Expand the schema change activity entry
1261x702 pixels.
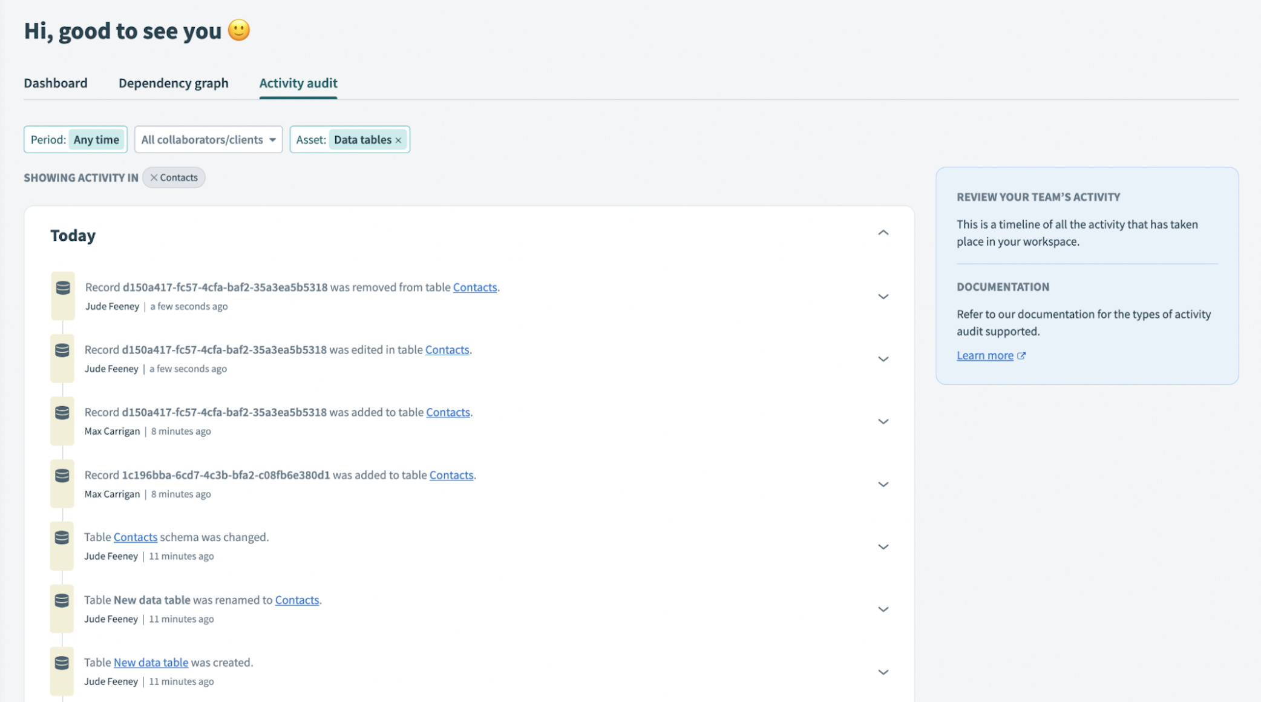pyautogui.click(x=883, y=545)
